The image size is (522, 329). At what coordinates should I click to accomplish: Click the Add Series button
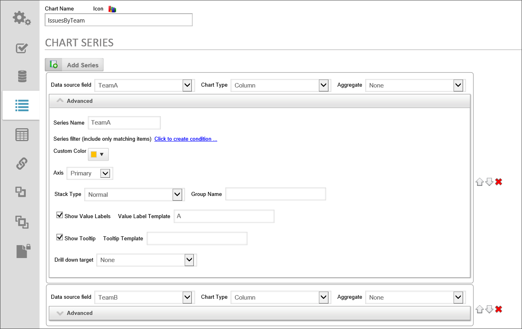[75, 65]
